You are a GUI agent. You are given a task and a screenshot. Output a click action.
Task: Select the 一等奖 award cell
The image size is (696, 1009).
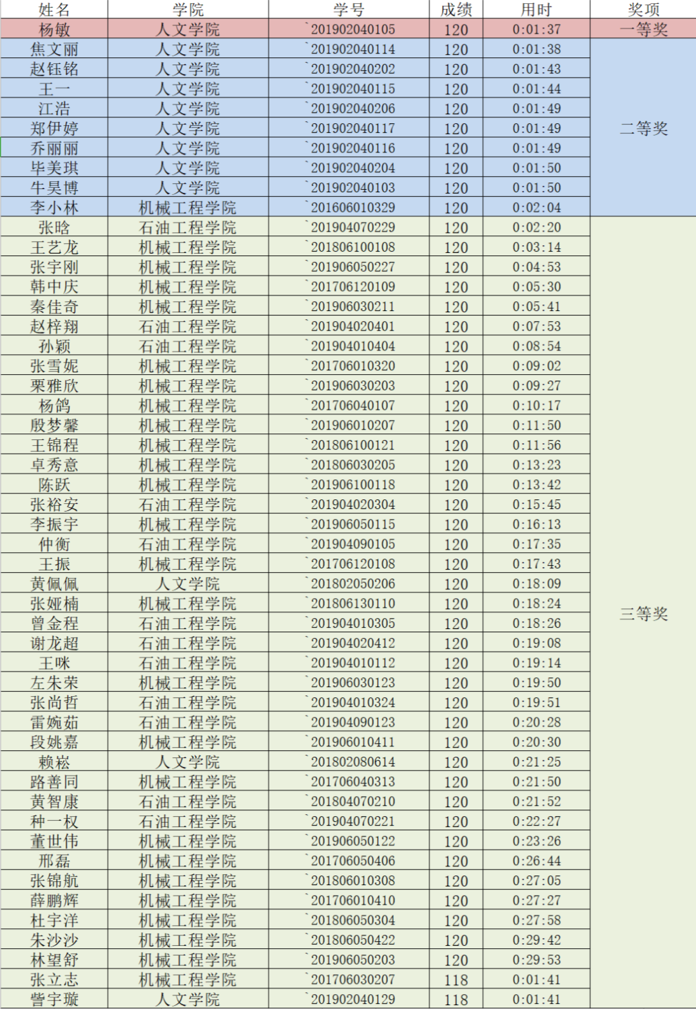[643, 30]
